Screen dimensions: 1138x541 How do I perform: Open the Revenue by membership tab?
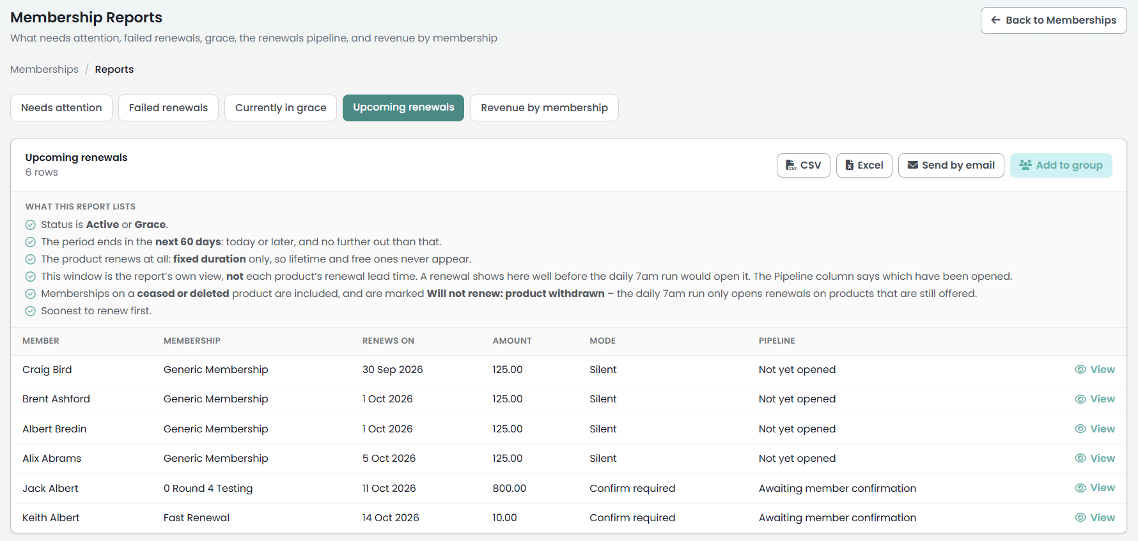pyautogui.click(x=544, y=108)
